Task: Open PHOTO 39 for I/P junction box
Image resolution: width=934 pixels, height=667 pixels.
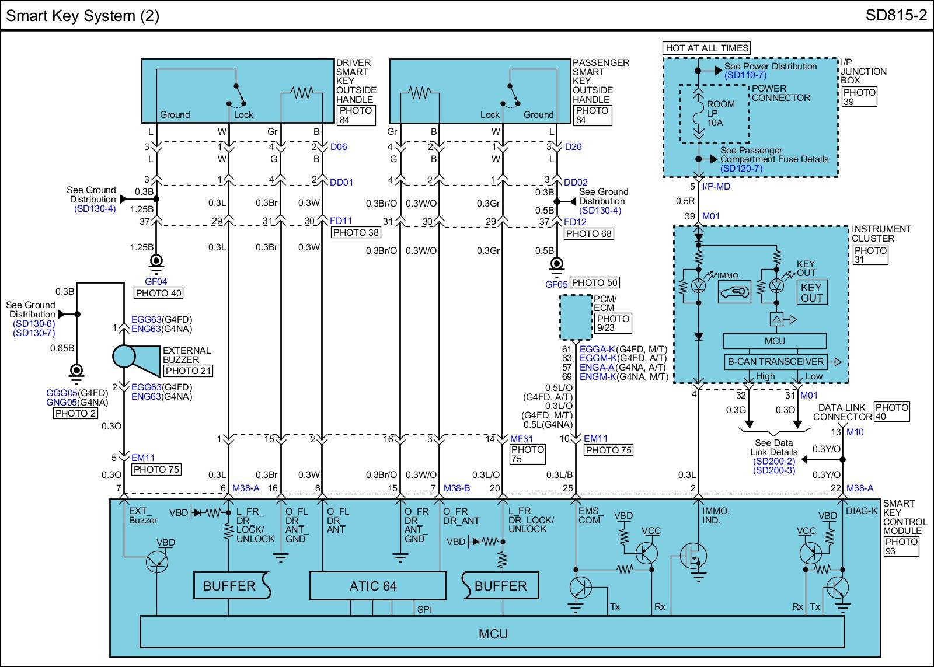Action: 859,97
